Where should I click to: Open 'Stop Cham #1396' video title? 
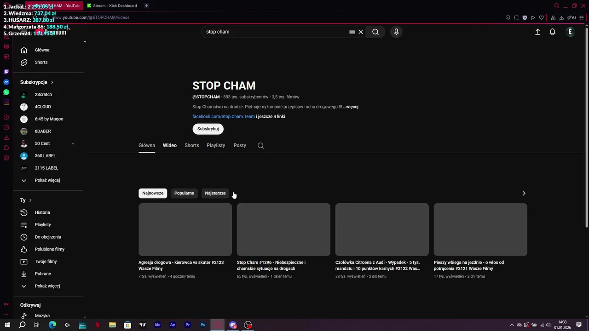(x=271, y=265)
